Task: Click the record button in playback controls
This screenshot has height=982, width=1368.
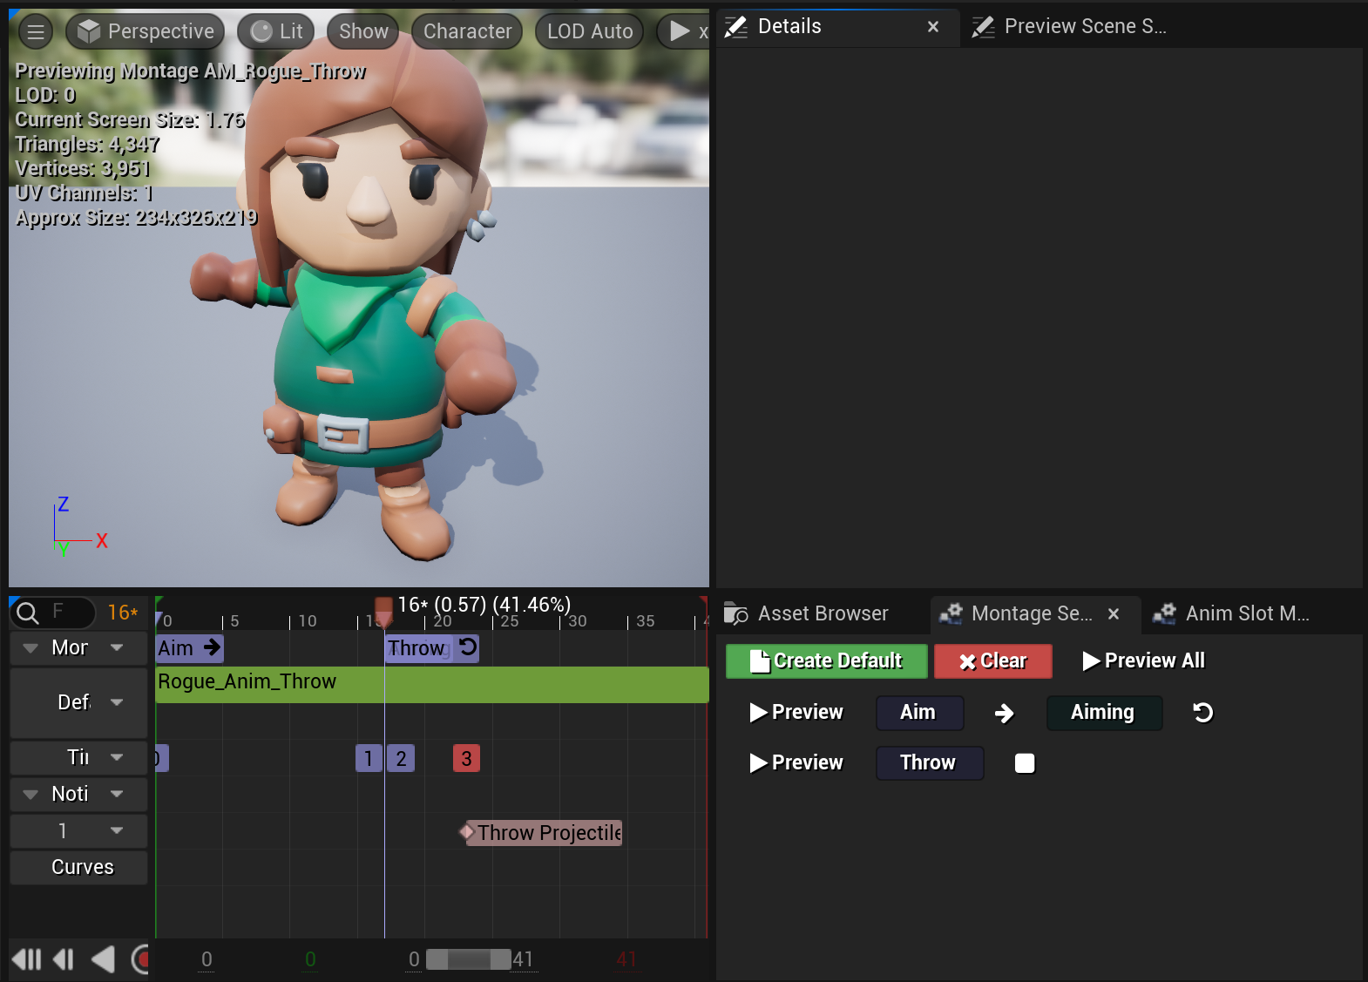Action: pyautogui.click(x=141, y=959)
